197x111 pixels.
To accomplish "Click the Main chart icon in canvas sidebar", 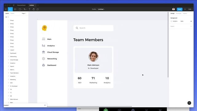I will pos(43,39).
